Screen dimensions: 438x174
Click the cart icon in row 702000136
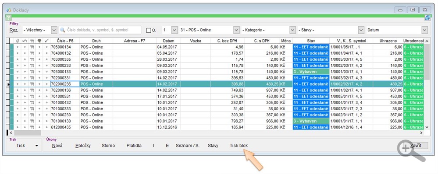pyautogui.click(x=32, y=90)
